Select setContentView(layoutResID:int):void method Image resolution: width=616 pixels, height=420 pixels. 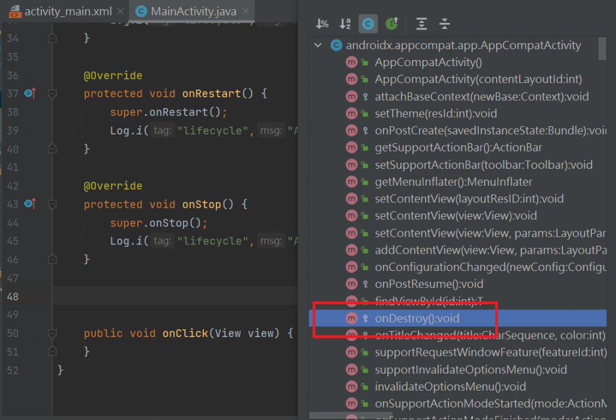469,199
